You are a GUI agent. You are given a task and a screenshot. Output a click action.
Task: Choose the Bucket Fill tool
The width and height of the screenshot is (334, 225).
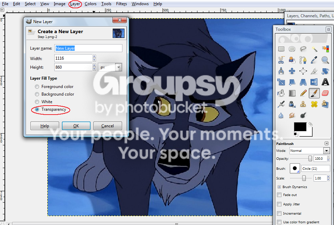(x=281, y=93)
